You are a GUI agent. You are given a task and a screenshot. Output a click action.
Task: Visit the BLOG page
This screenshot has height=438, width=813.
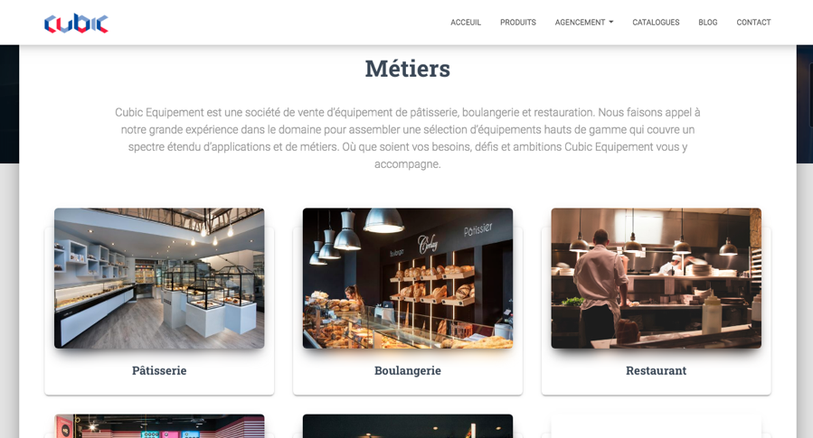(x=708, y=23)
